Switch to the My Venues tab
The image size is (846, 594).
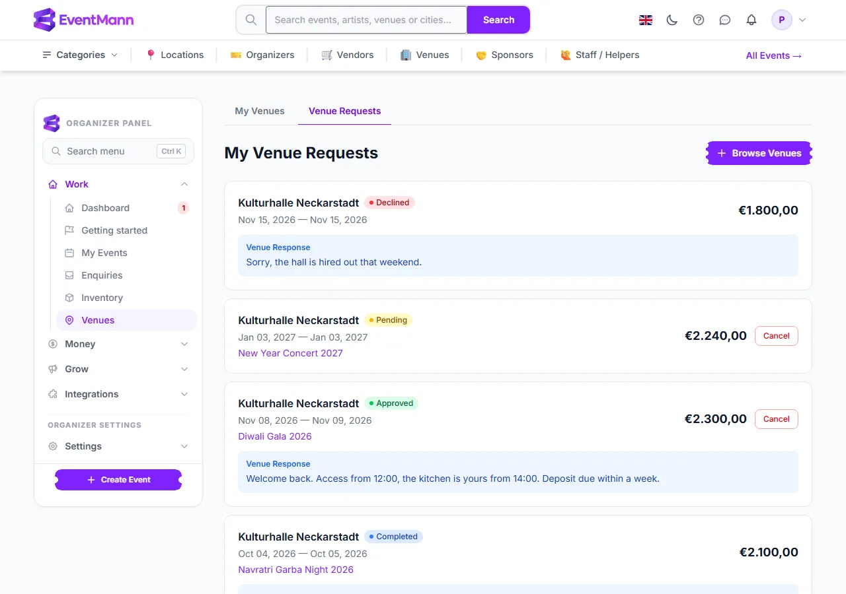(x=260, y=111)
